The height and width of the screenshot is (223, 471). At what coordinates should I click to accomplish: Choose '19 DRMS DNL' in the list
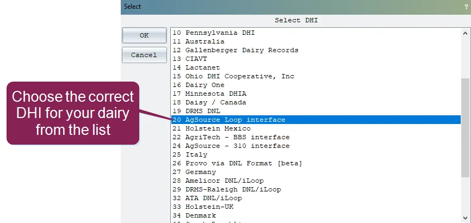[x=316, y=111]
